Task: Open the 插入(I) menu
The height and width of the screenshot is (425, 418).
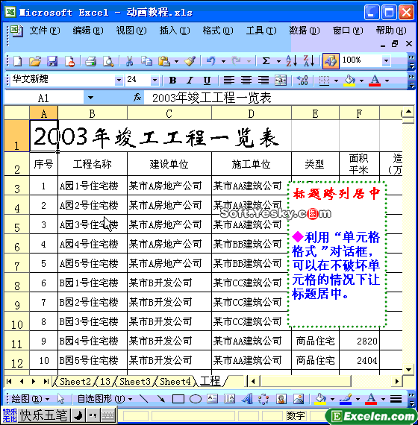Action: click(175, 31)
